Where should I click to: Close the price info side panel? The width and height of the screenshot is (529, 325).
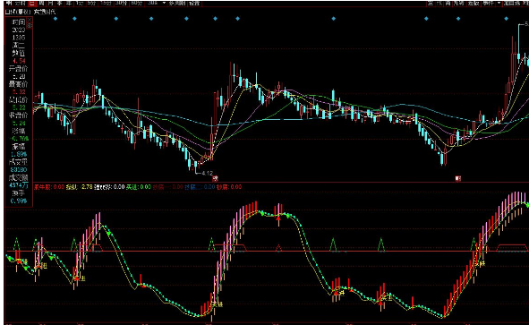[30, 21]
